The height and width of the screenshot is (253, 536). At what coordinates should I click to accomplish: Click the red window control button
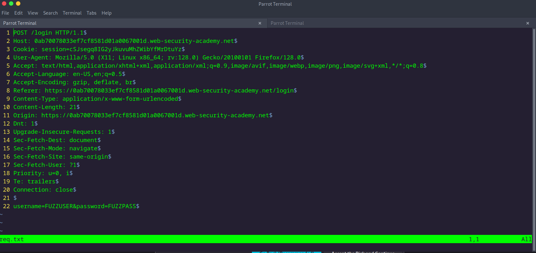click(4, 3)
